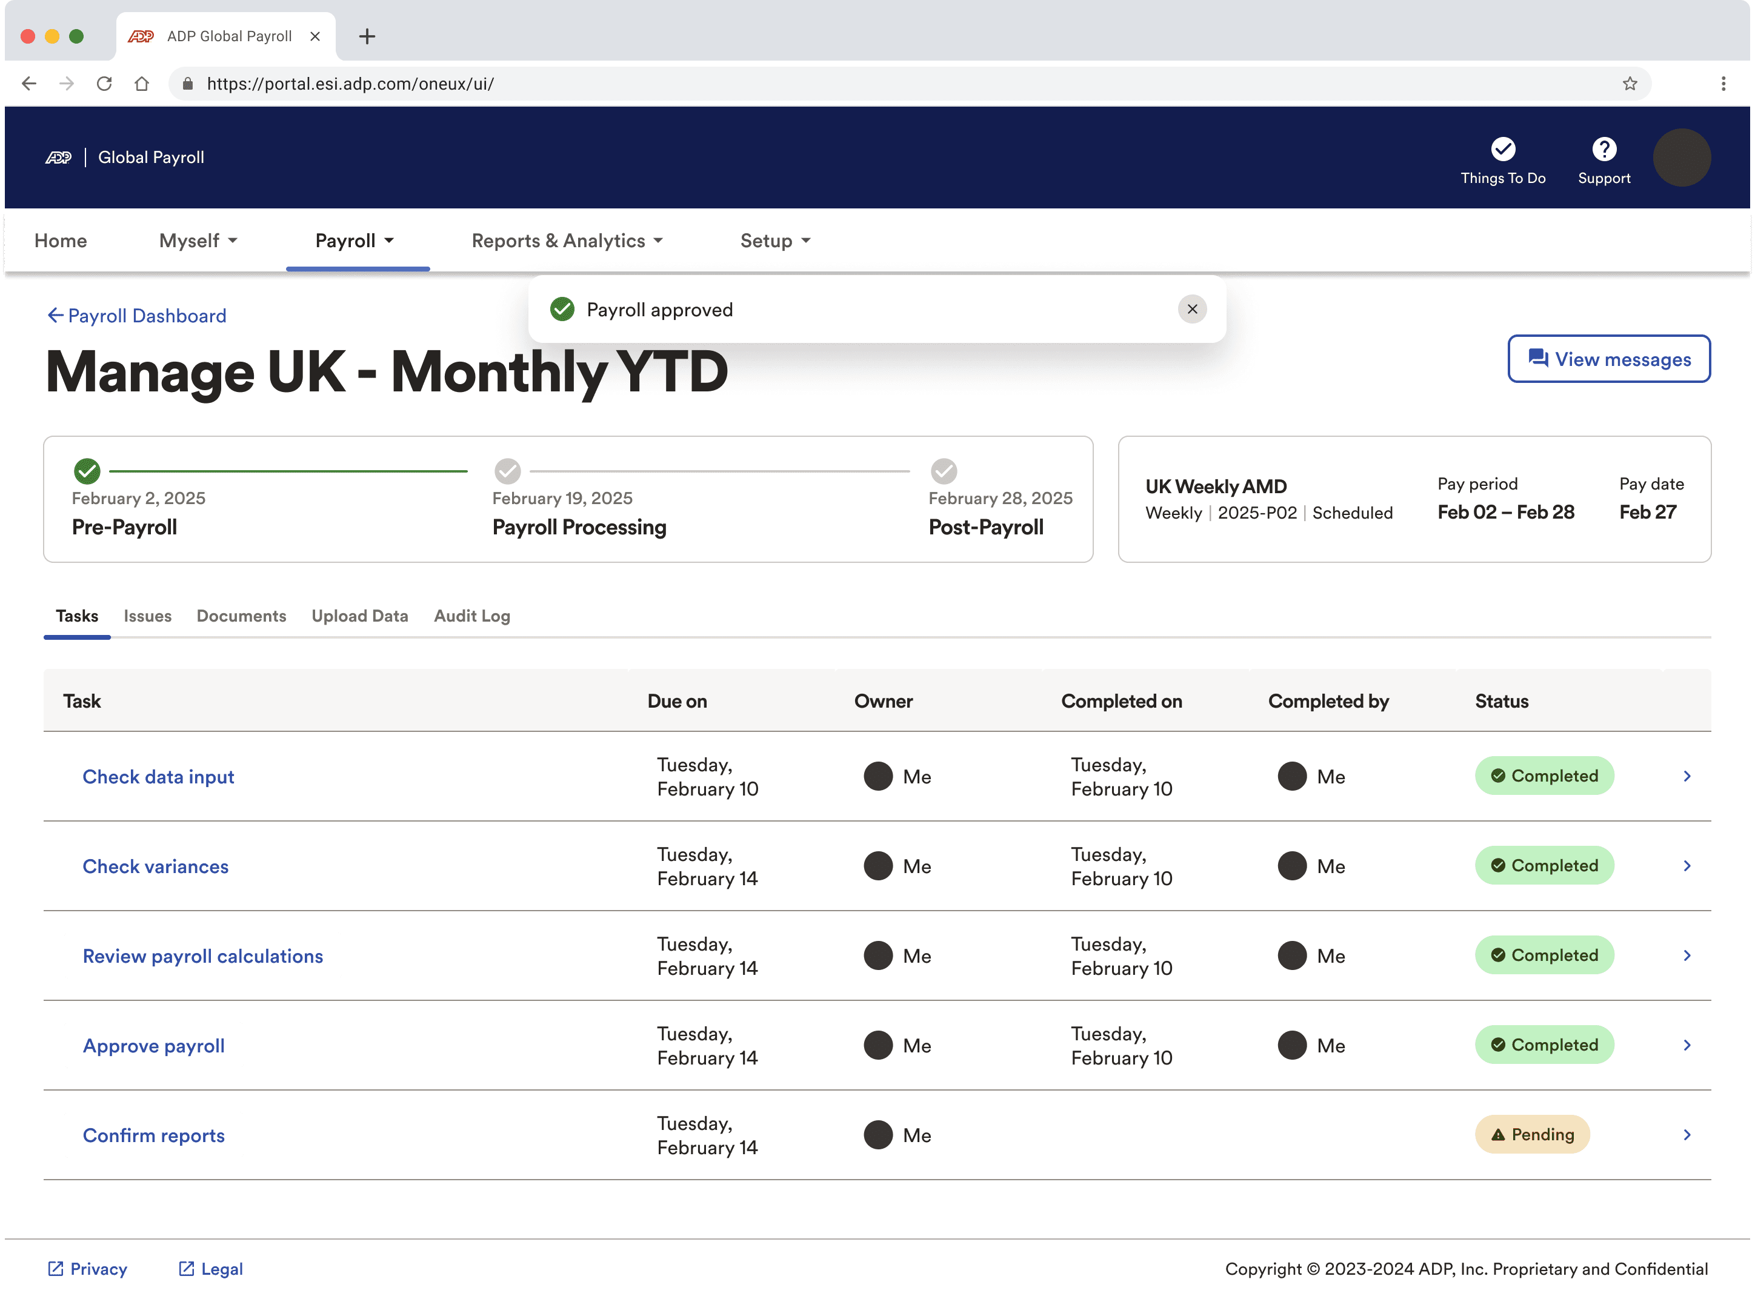The width and height of the screenshot is (1755, 1299).
Task: Switch to the Issues tab
Action: [147, 616]
